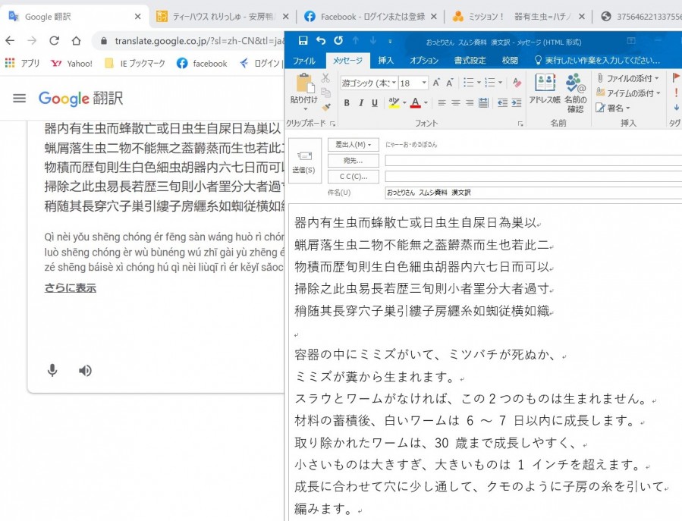Open the sender (差出人) dropdown
The width and height of the screenshot is (682, 521).
click(x=353, y=144)
